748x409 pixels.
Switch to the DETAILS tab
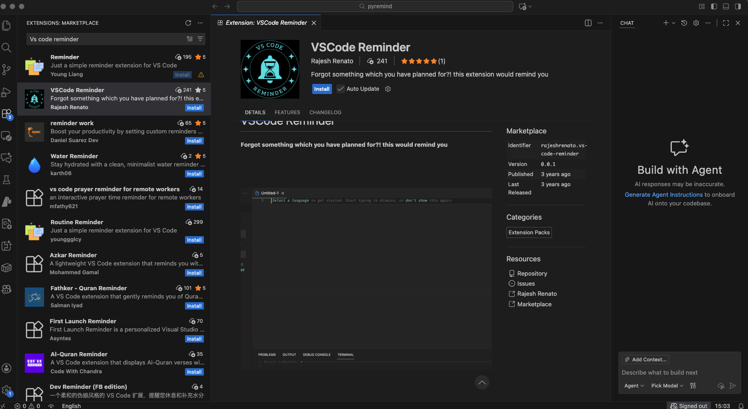pos(255,112)
